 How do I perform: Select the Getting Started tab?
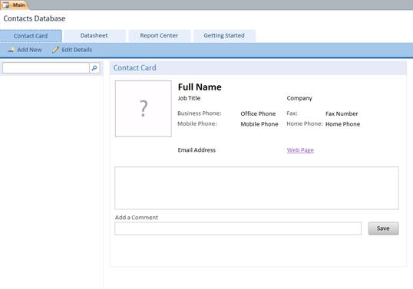point(224,35)
